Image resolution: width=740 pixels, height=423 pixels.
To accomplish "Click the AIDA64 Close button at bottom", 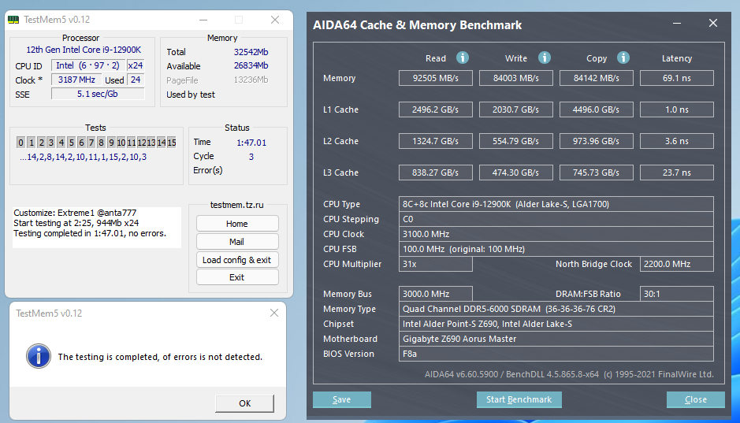I will 696,399.
